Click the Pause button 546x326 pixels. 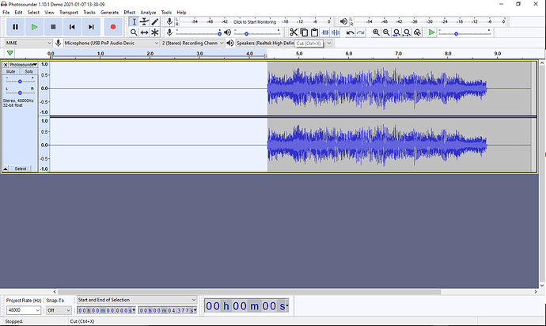point(15,27)
